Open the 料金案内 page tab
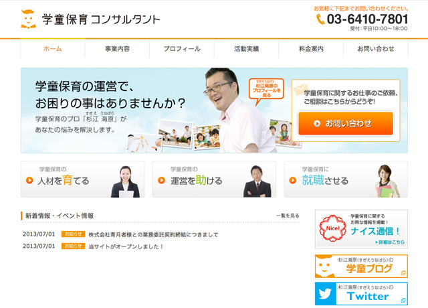The height and width of the screenshot is (308, 428). click(x=311, y=49)
